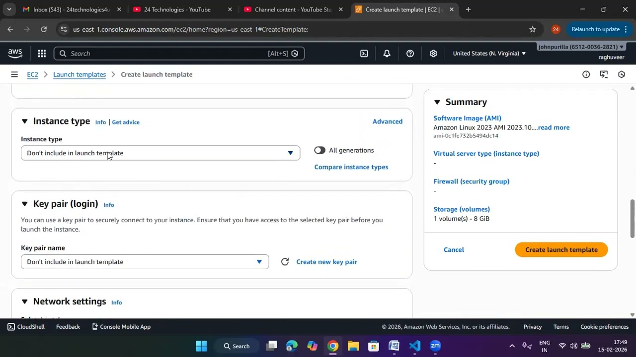
Task: Click Get advice for instance type
Action: [126, 122]
